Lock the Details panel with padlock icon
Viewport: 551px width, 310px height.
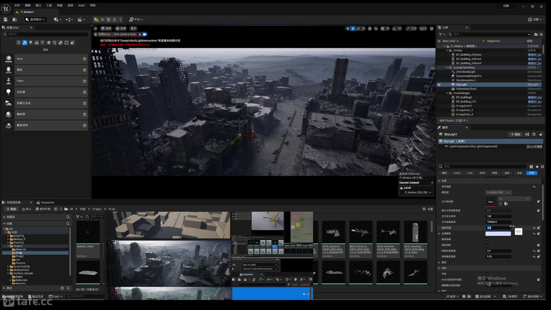click(x=541, y=134)
